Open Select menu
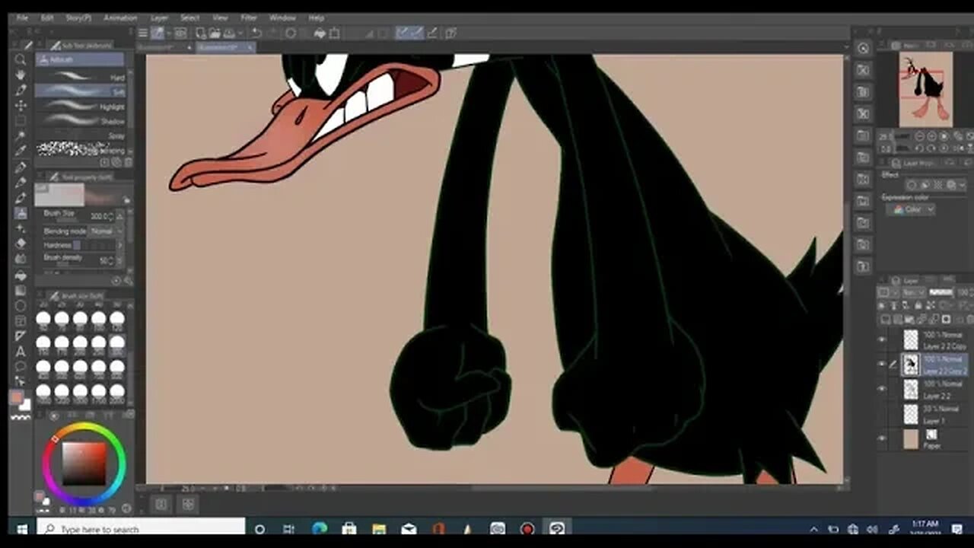Viewport: 974px width, 548px height. coord(190,18)
